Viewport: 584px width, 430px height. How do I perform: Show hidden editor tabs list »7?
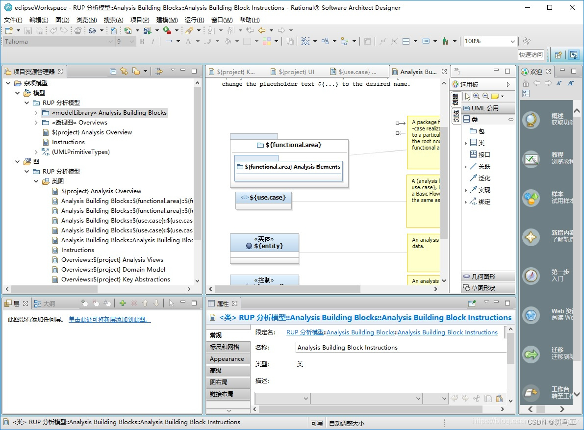[457, 71]
